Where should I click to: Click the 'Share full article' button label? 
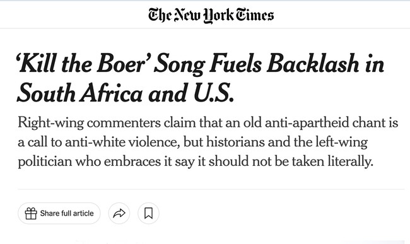pos(67,214)
